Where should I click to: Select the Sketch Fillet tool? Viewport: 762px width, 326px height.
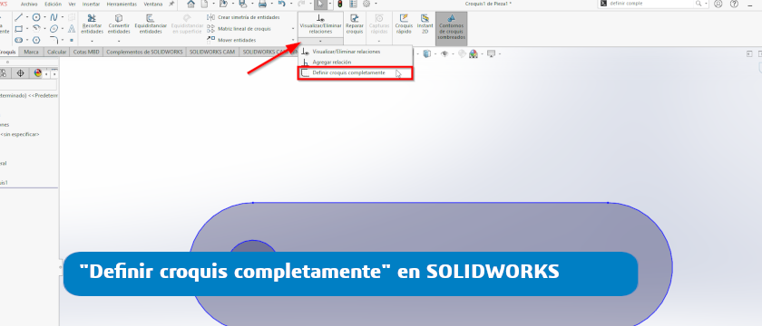click(54, 40)
